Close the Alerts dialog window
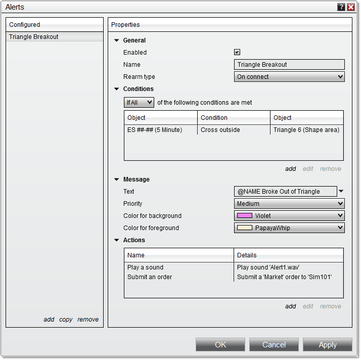Image resolution: width=361 pixels, height=360 pixels. tap(350, 7)
